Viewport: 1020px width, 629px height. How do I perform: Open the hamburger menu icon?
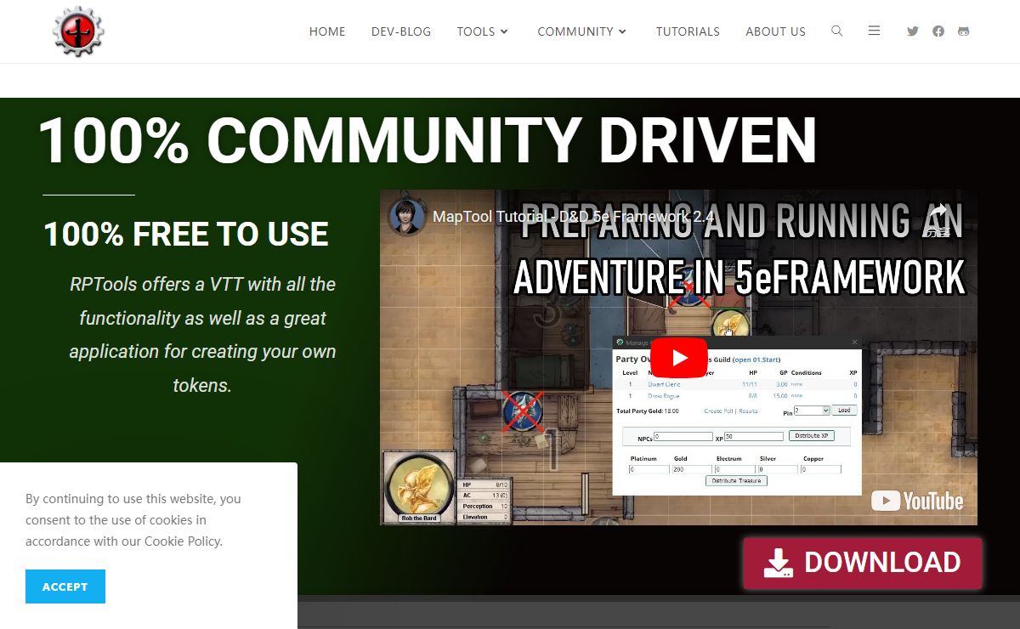(874, 31)
